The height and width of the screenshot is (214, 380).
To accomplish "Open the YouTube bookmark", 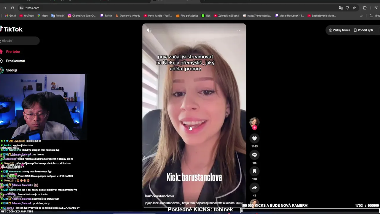I will (26, 16).
